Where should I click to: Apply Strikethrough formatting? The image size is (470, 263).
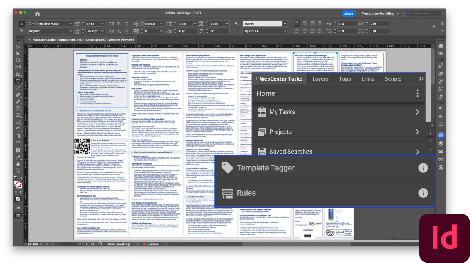click(127, 31)
